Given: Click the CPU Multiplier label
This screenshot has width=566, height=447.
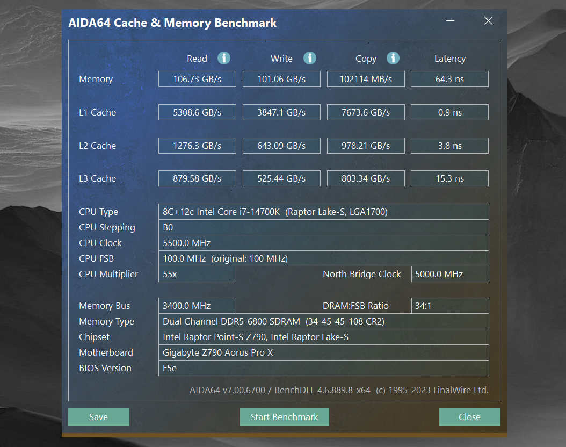Looking at the screenshot, I should (108, 275).
